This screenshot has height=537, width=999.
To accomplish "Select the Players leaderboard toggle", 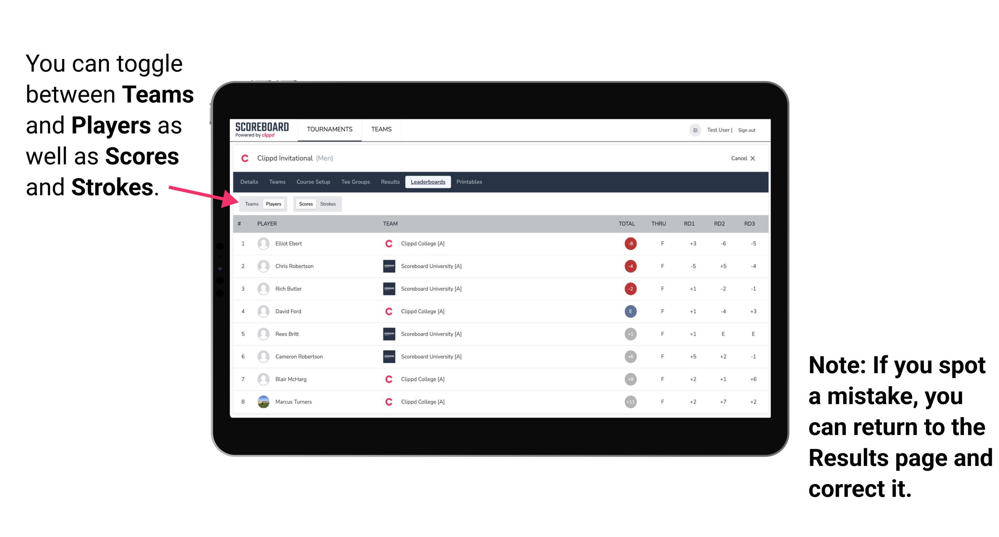I will [x=273, y=204].
